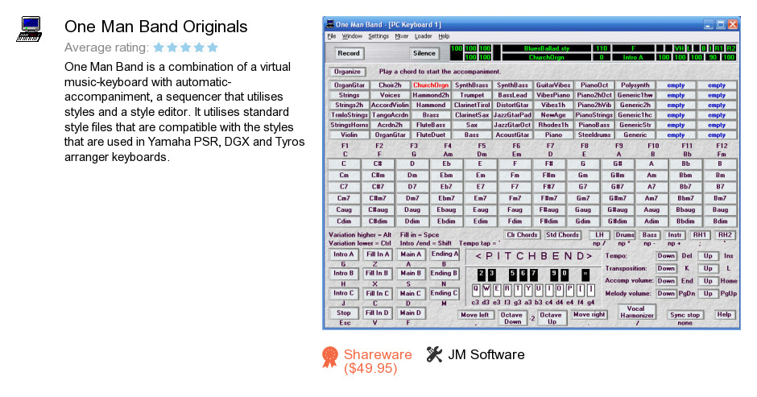757x397 pixels.
Task: Click the computer icon beside the title
Action: [x=30, y=29]
